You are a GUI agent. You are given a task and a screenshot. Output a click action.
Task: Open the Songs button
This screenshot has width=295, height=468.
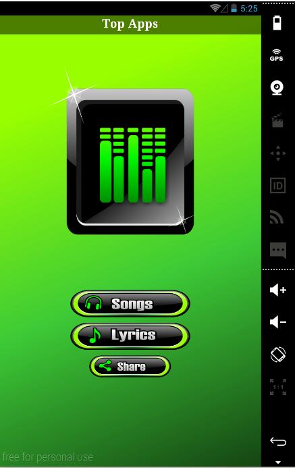[130, 303]
